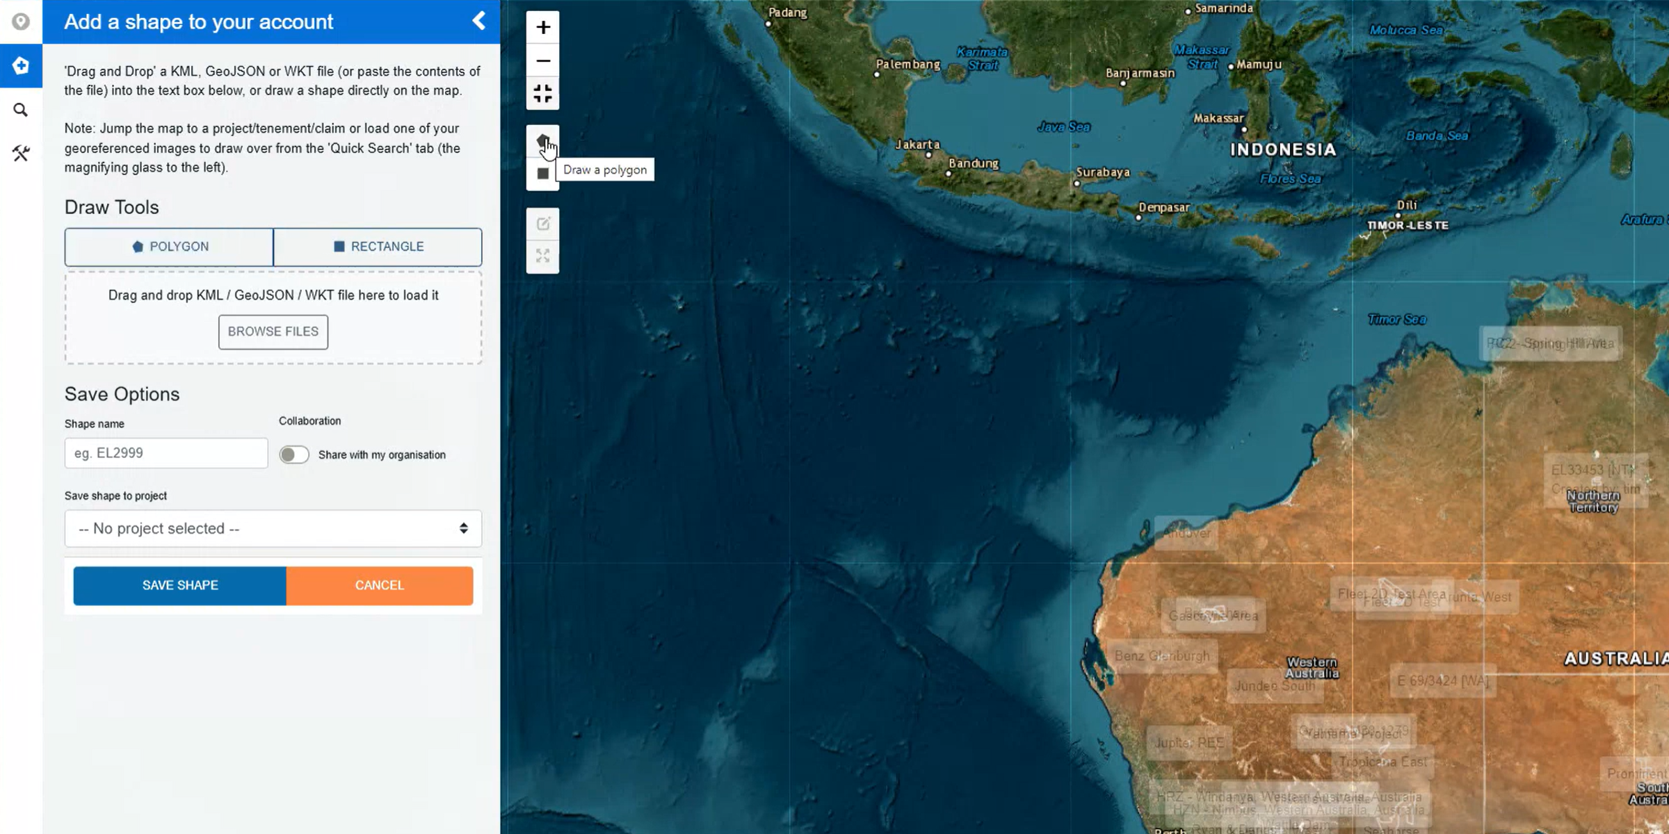The image size is (1669, 834).
Task: Click the drag and drop file area
Action: pos(273,318)
